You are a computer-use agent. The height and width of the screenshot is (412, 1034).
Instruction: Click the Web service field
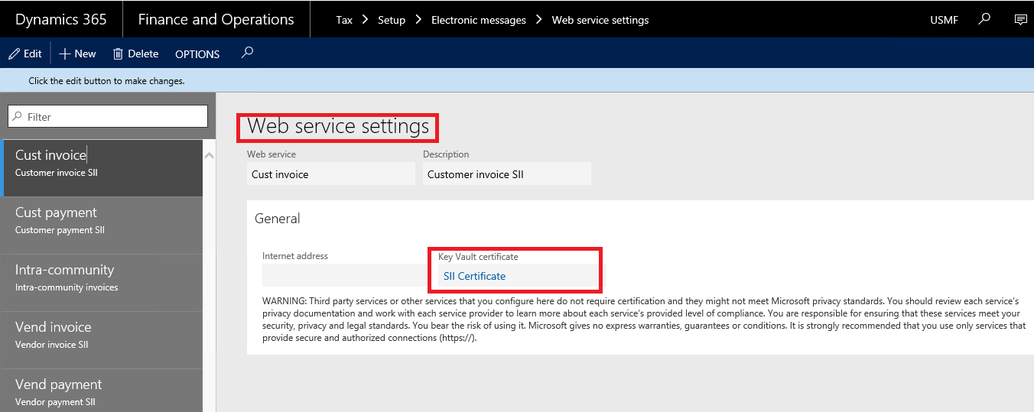click(x=331, y=174)
